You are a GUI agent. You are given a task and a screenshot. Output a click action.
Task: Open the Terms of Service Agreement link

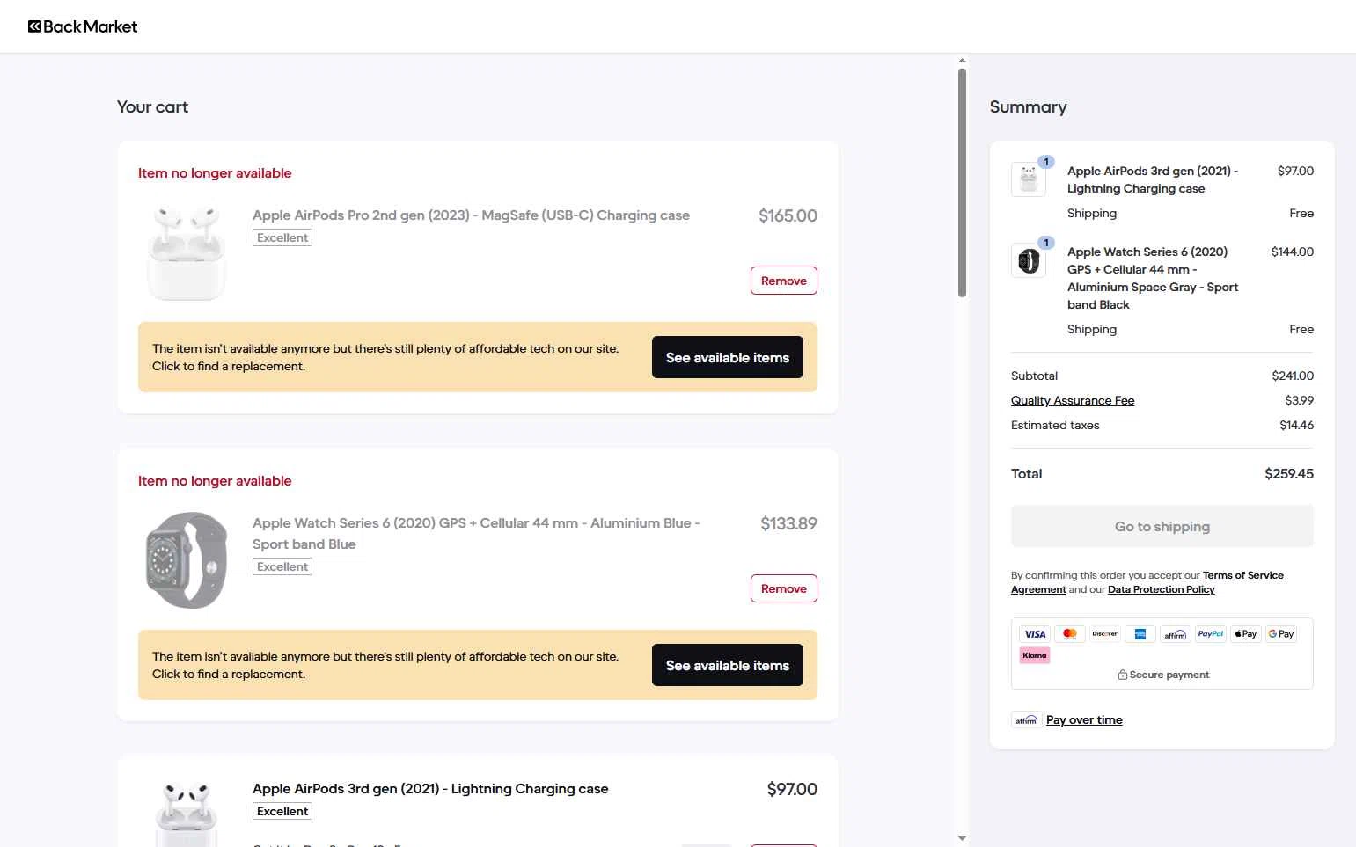[1147, 582]
